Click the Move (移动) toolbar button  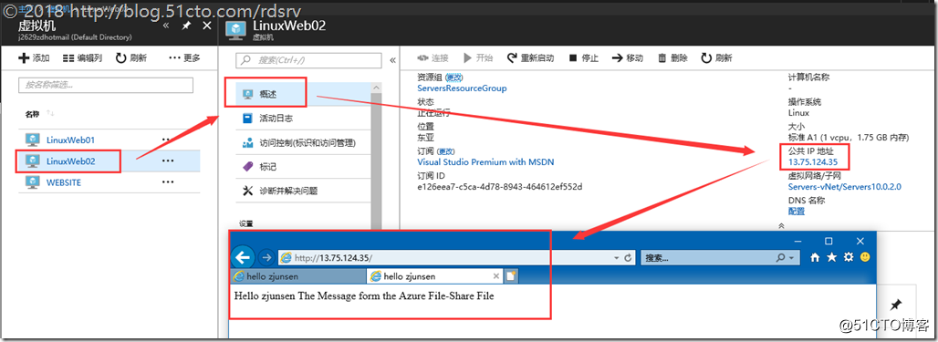pos(627,58)
